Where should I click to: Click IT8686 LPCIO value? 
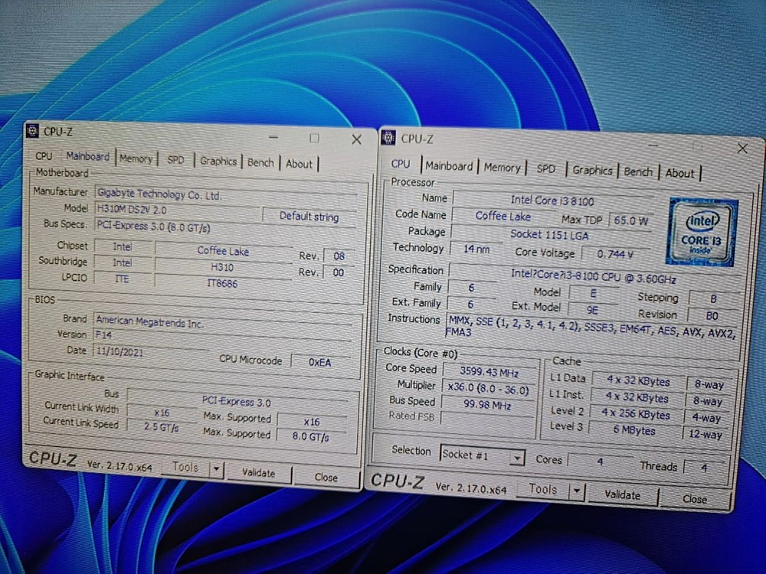222,284
